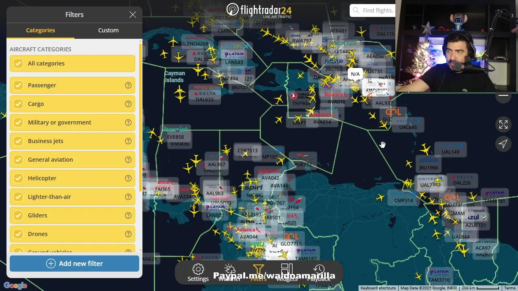Show help for General aviation
Image resolution: width=518 pixels, height=291 pixels.
(x=128, y=160)
